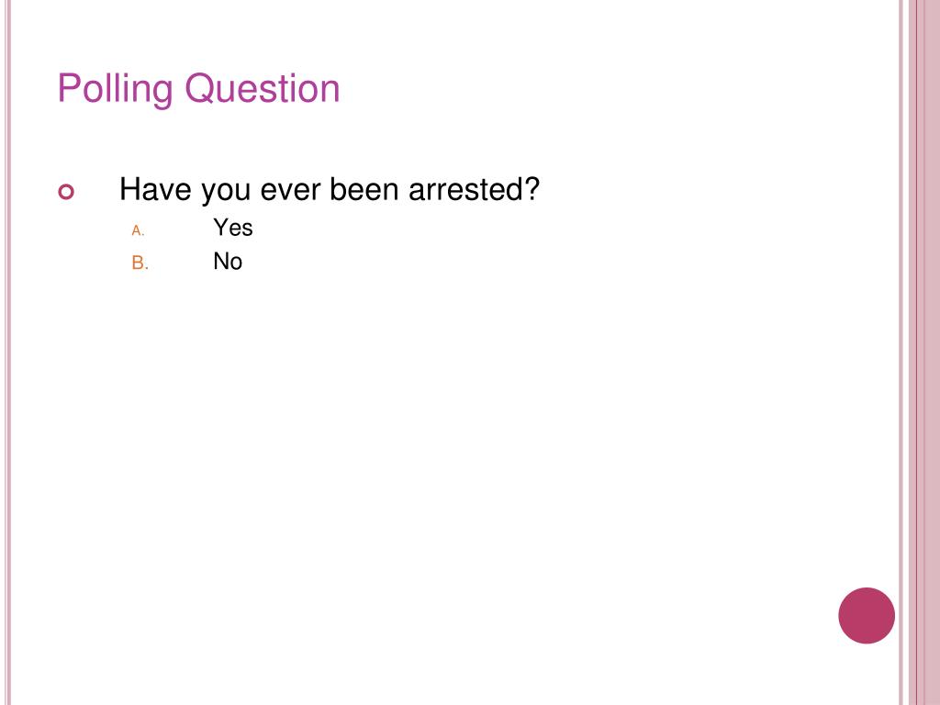Choose the "Yes" answer option

click(232, 228)
